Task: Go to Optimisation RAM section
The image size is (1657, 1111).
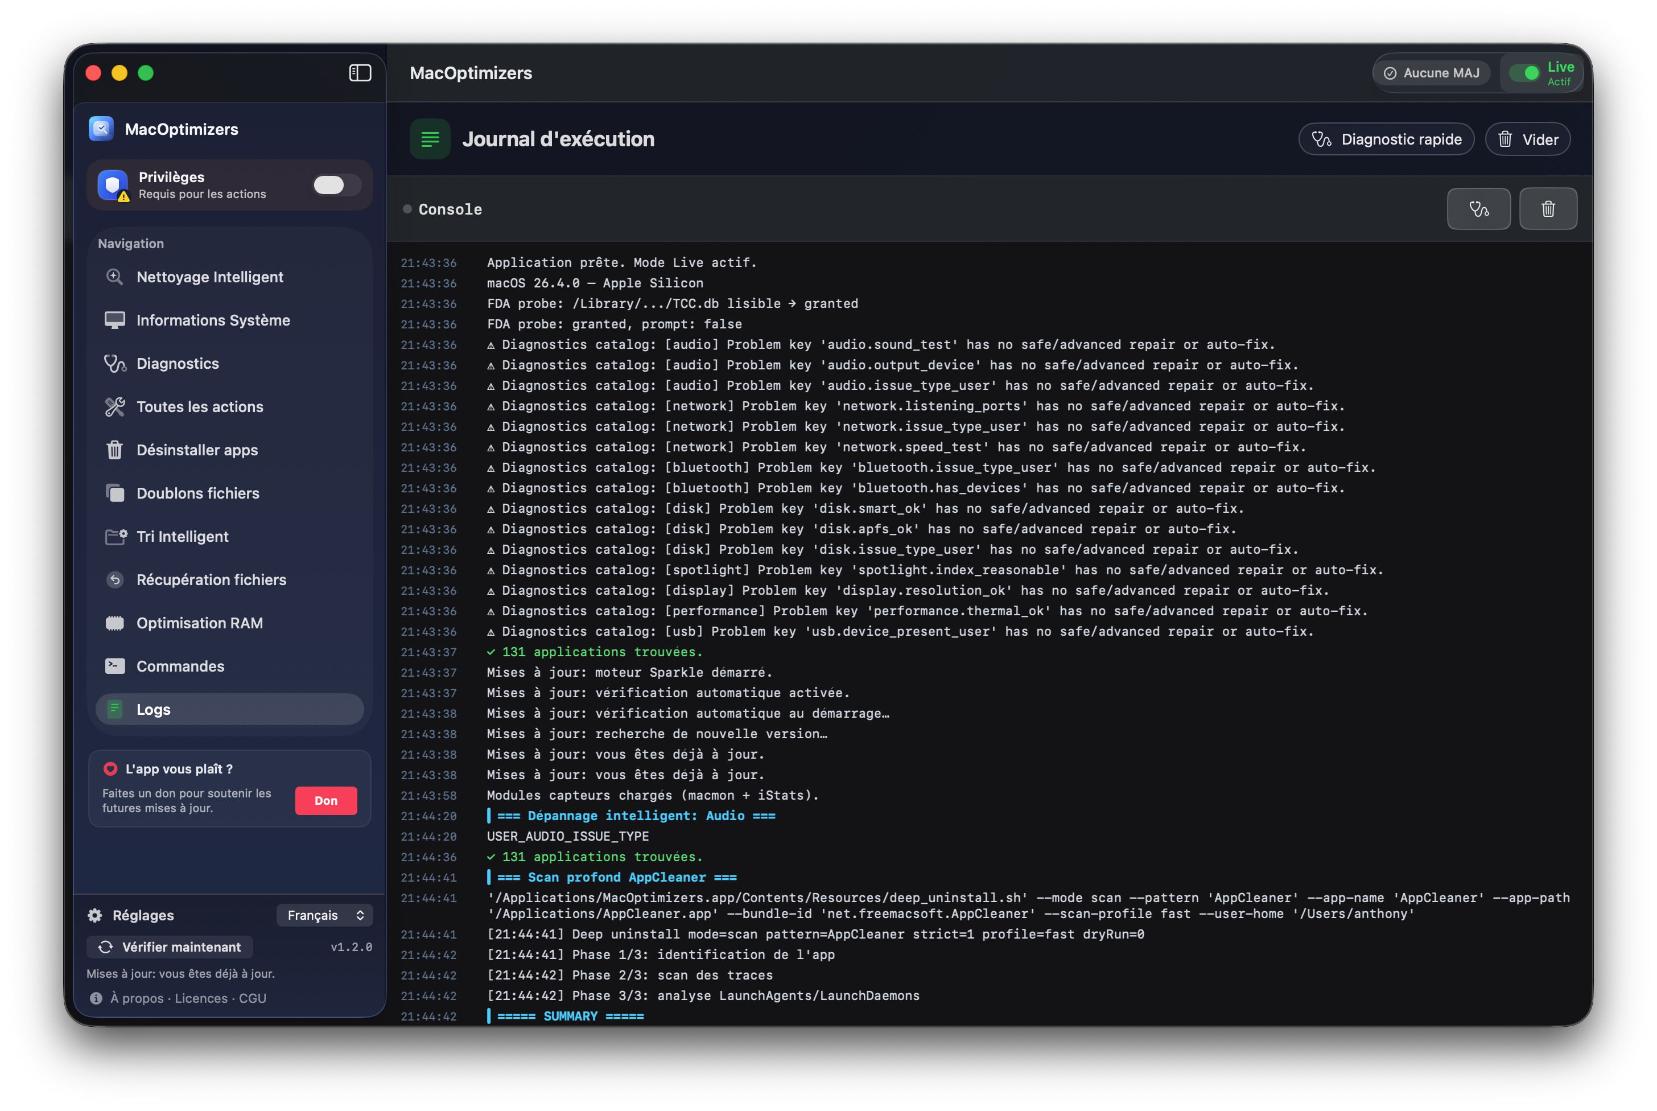Action: 200,623
